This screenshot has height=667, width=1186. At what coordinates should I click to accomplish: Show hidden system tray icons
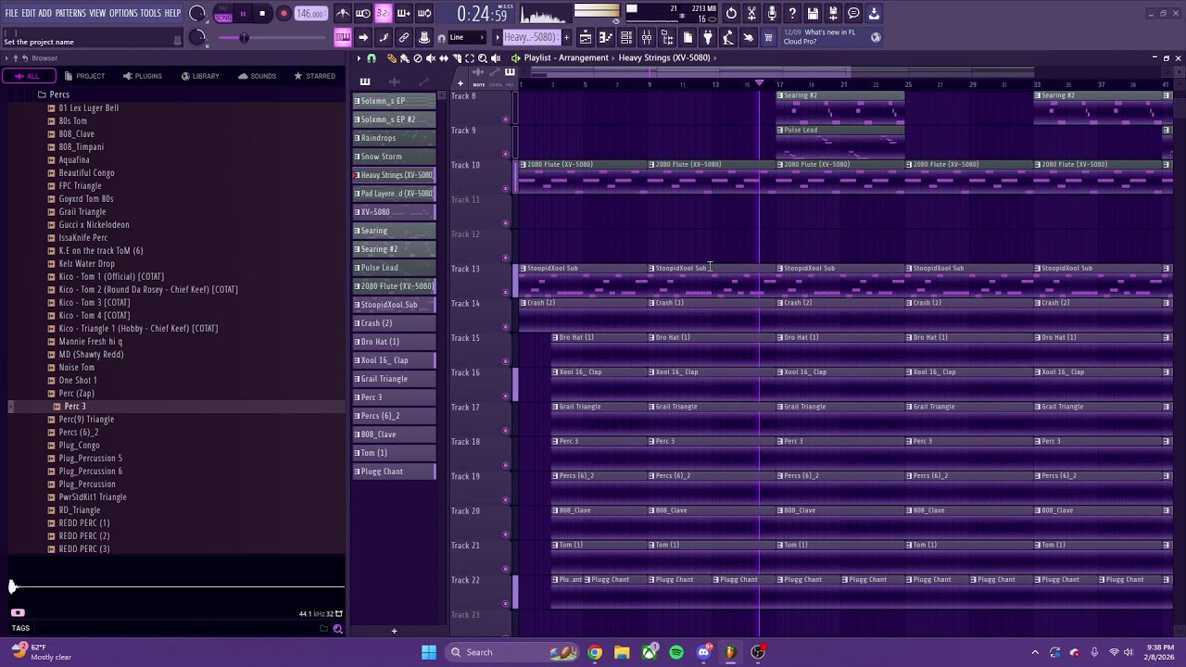[x=1035, y=652]
